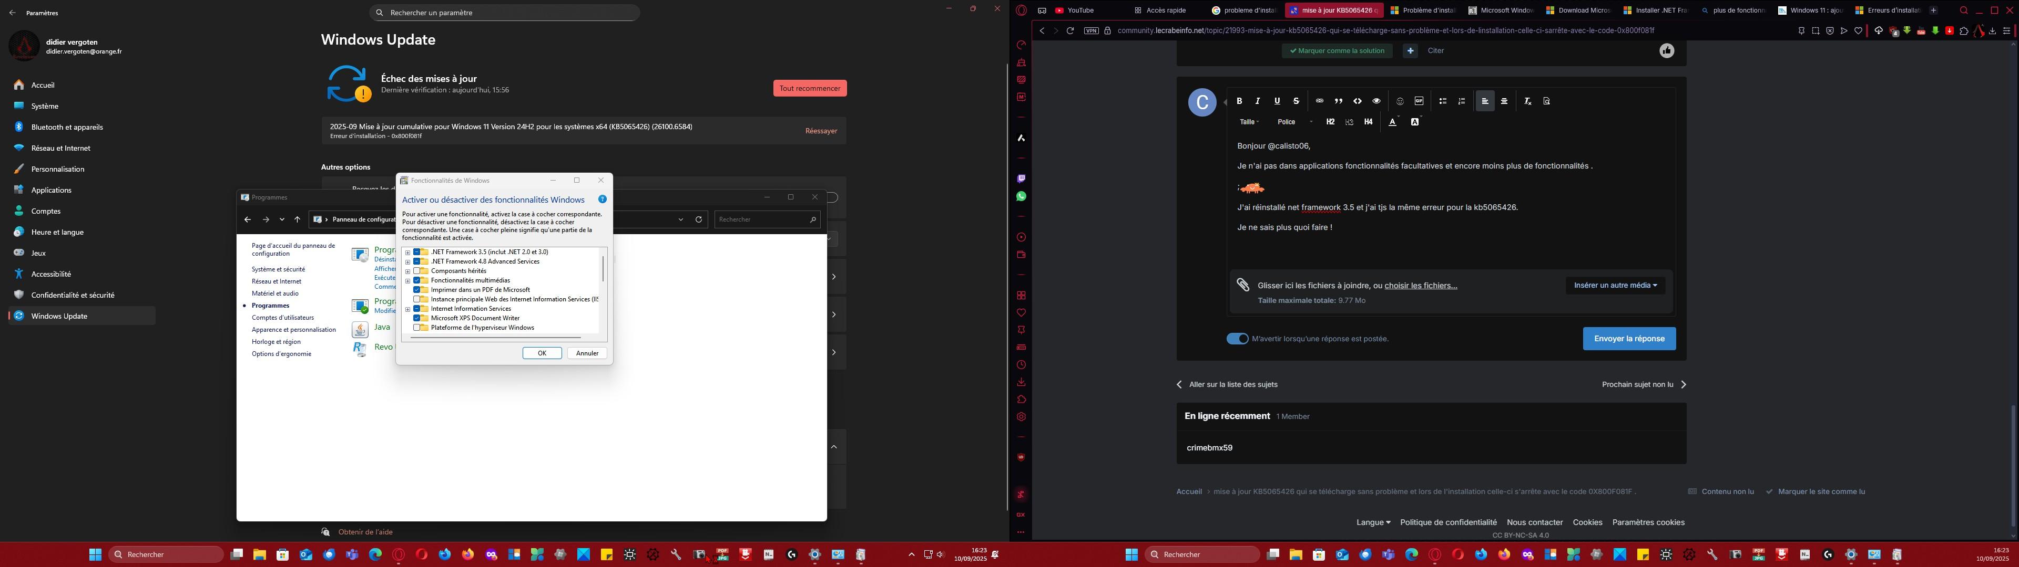Screen dimensions: 2019x567
Task: Open help in Fonctionnalités de Windows dialog
Action: [x=602, y=199]
